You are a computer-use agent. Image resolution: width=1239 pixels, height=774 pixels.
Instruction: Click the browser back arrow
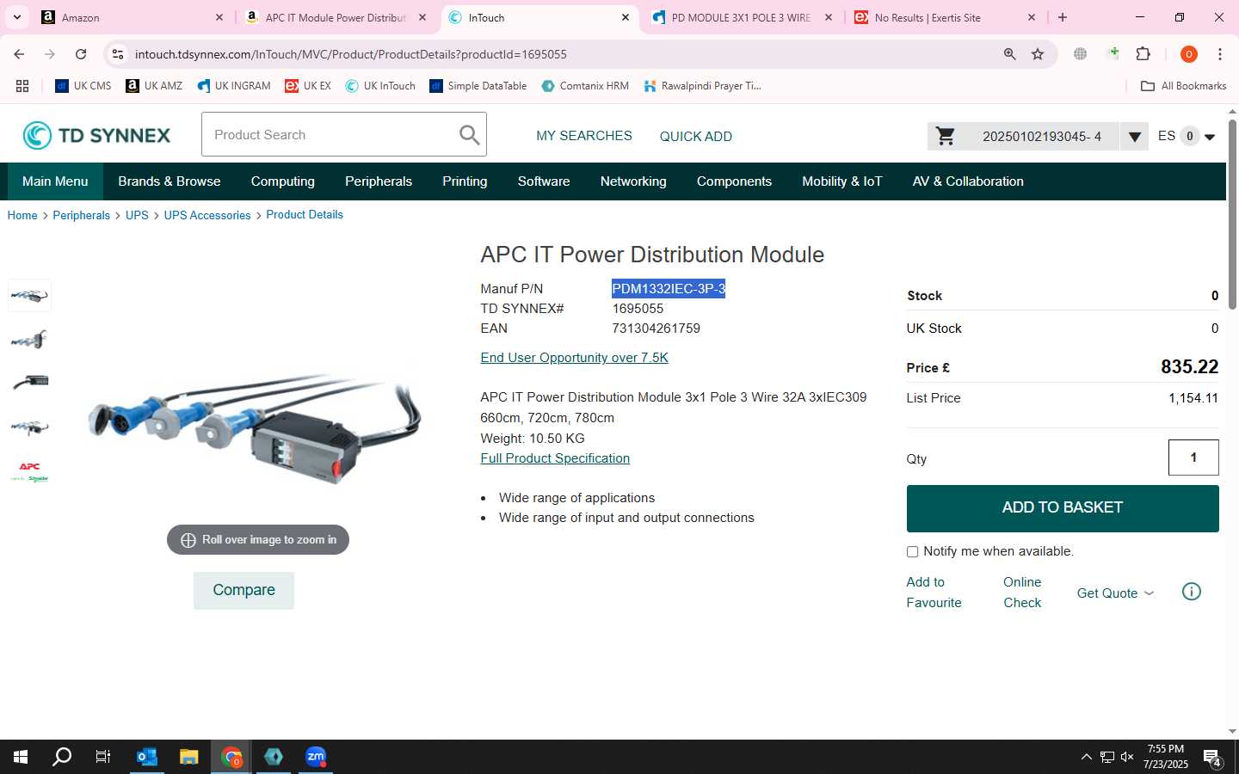19,54
